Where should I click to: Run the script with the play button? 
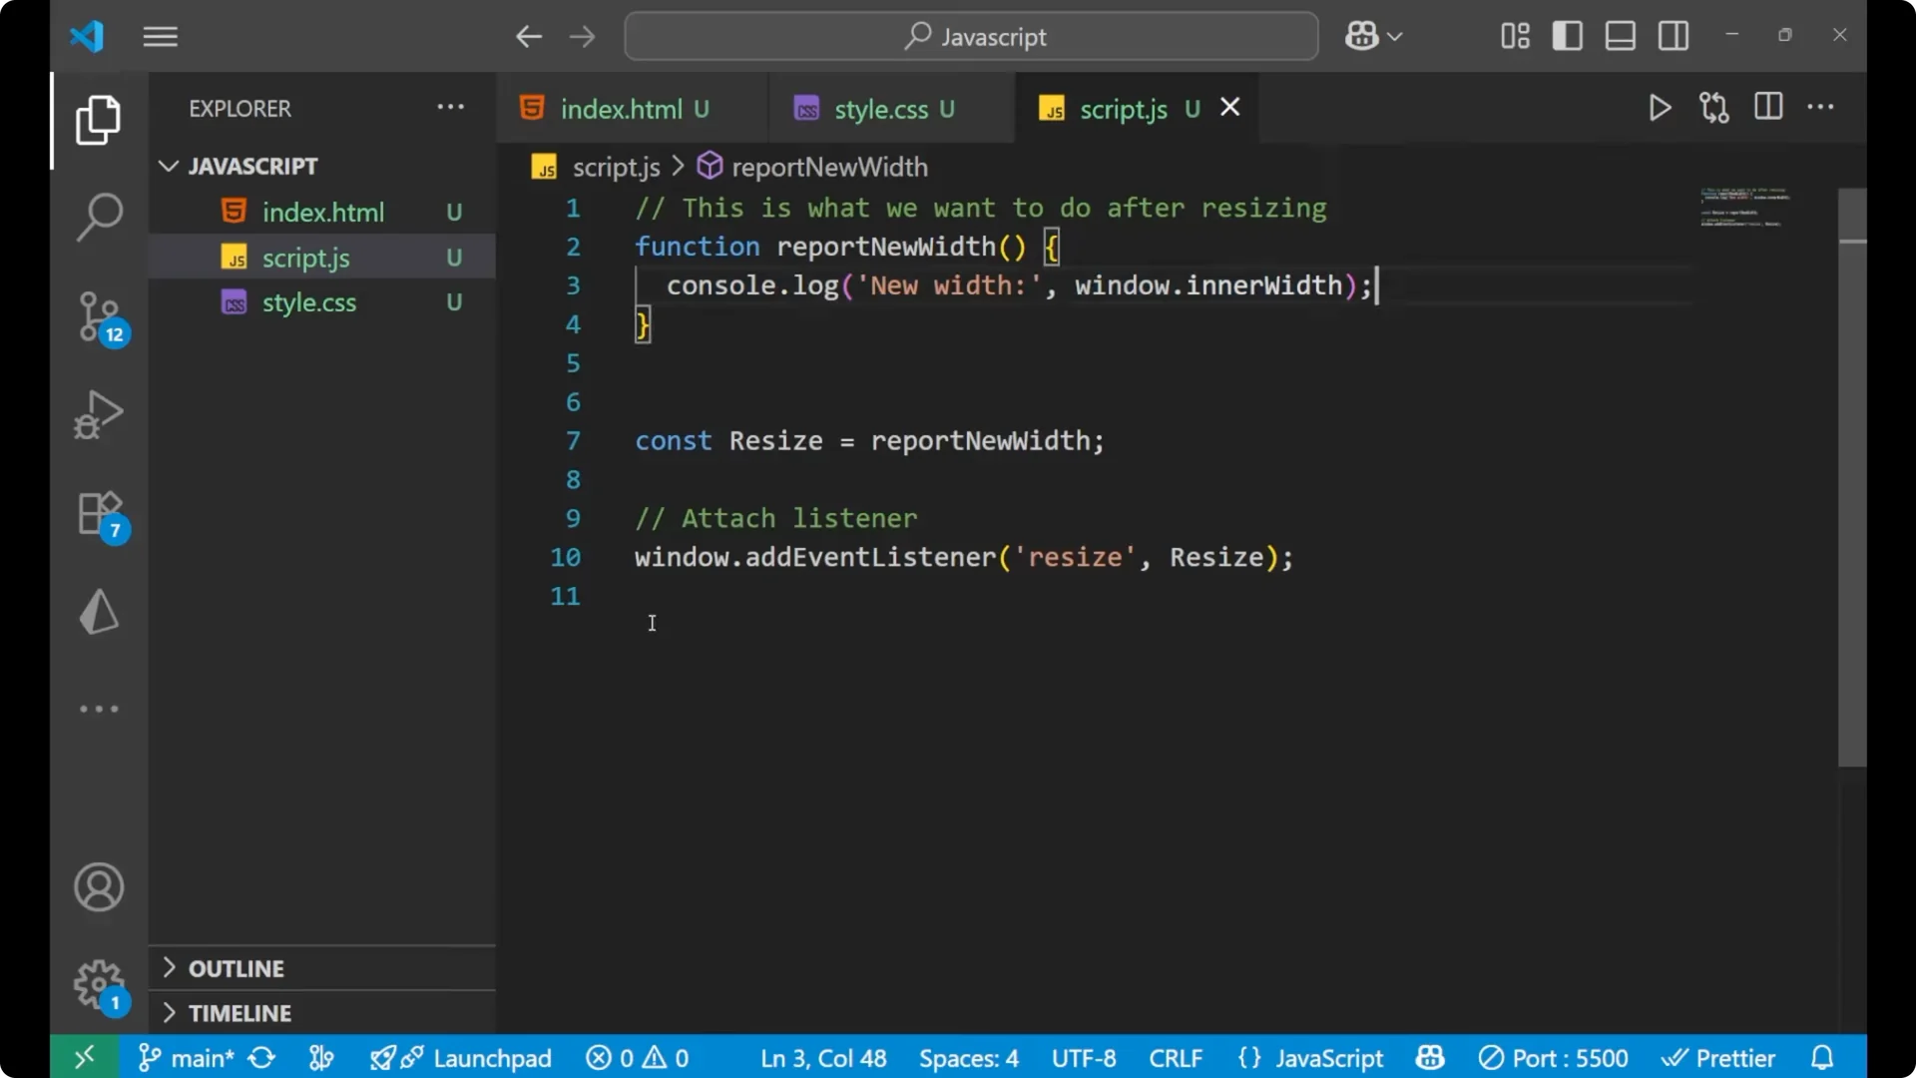click(1660, 108)
